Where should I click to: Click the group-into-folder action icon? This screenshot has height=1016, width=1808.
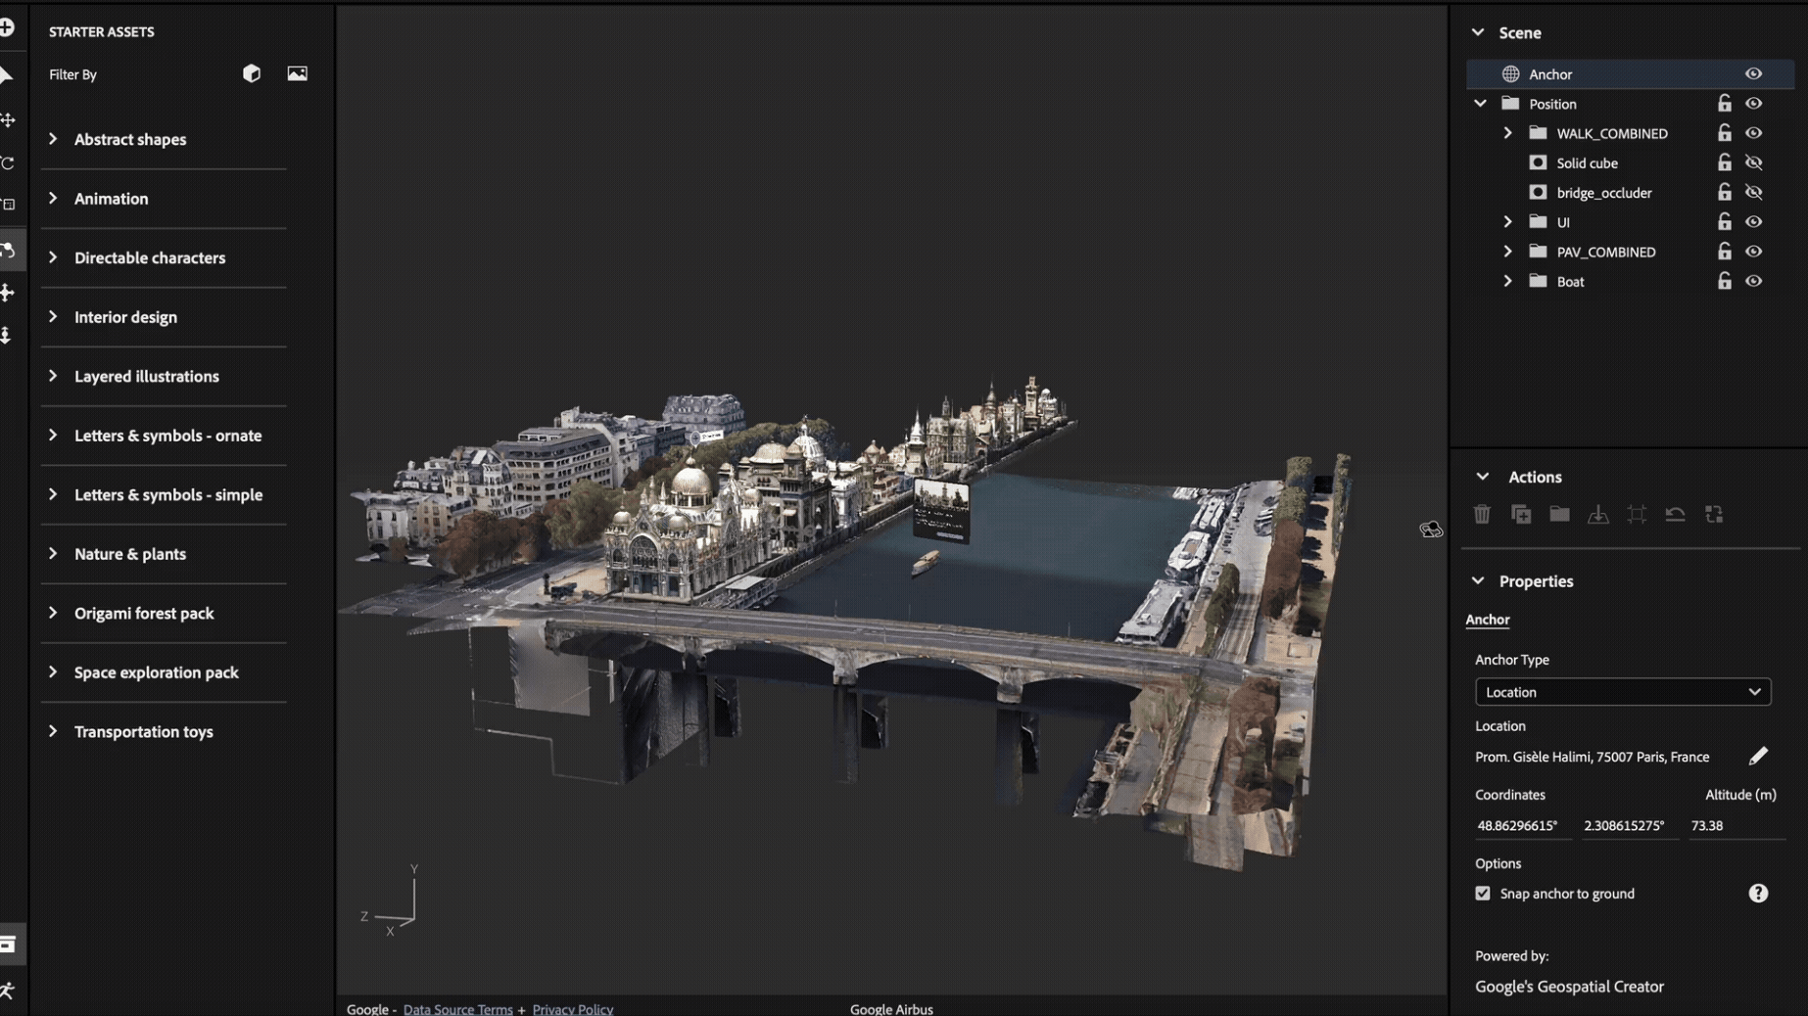tap(1559, 514)
